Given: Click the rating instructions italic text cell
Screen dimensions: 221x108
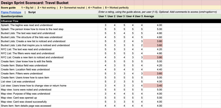Looking at the screenshot, I should (157, 12).
